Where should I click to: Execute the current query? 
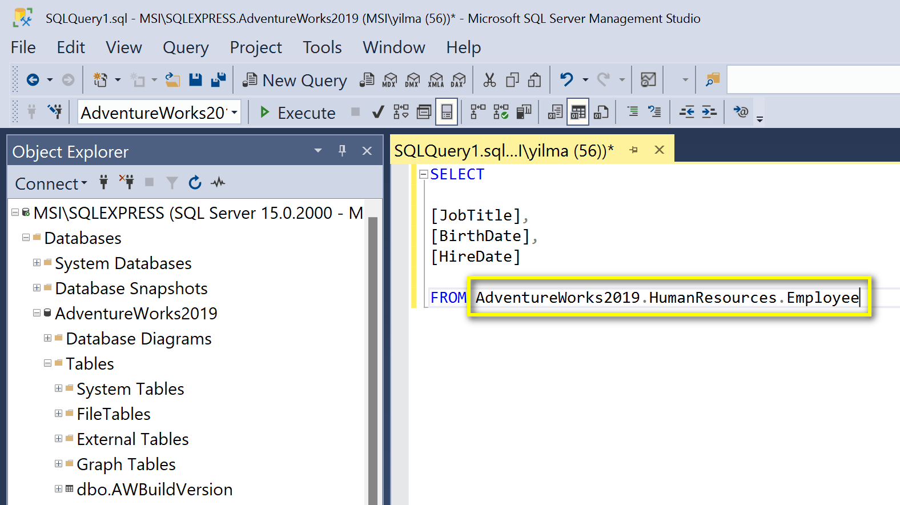(x=298, y=113)
